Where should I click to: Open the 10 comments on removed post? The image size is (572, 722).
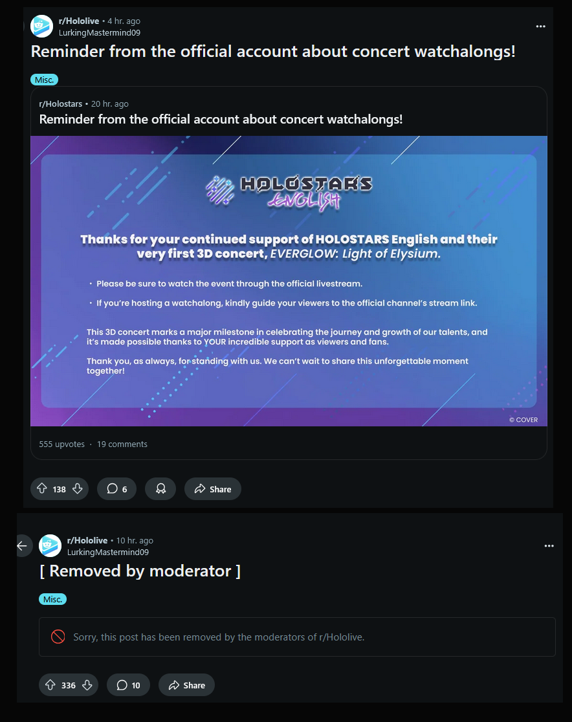(x=128, y=684)
